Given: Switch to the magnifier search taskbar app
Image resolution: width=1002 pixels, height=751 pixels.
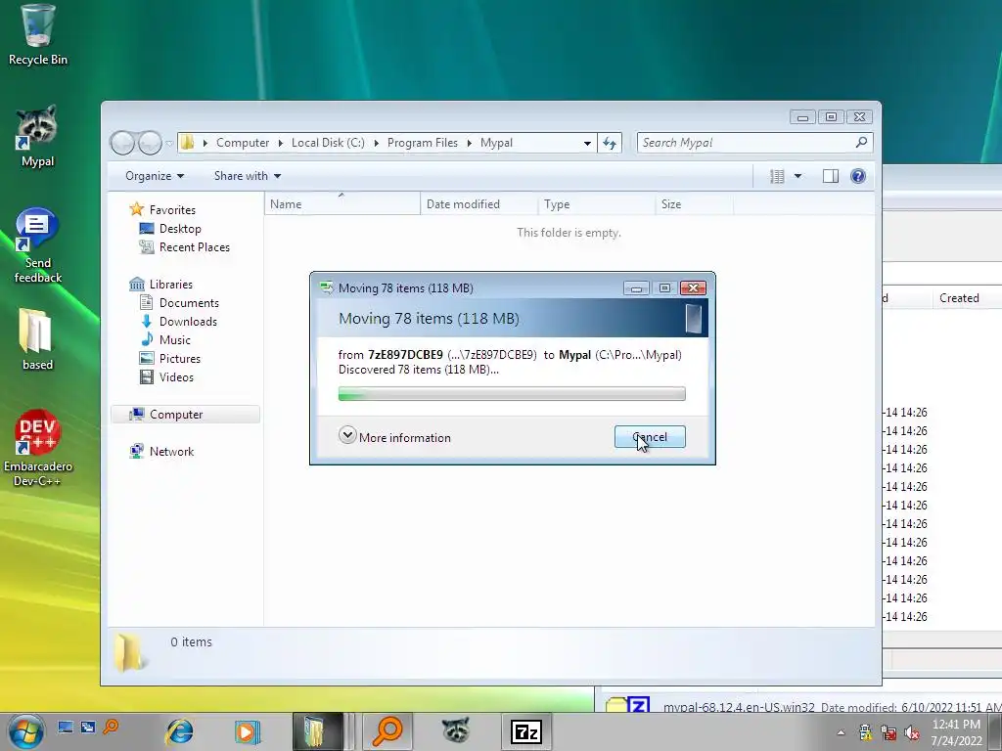Looking at the screenshot, I should (x=387, y=731).
